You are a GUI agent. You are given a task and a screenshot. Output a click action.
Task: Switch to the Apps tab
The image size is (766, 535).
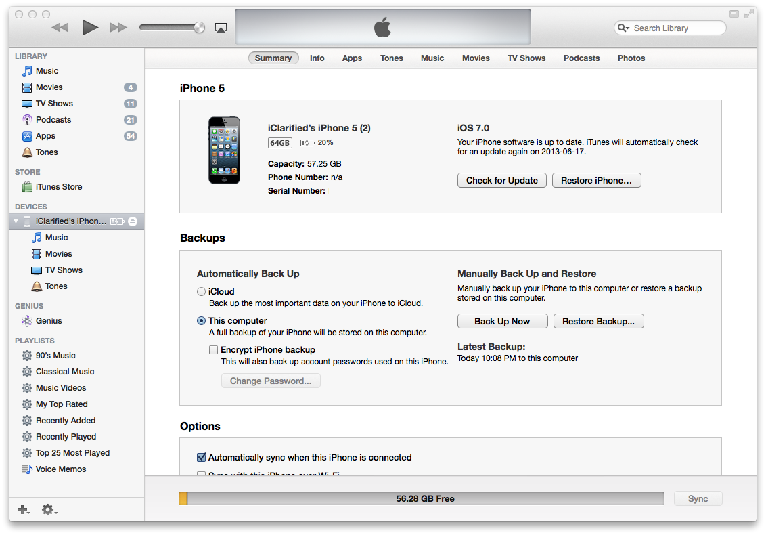pos(353,58)
